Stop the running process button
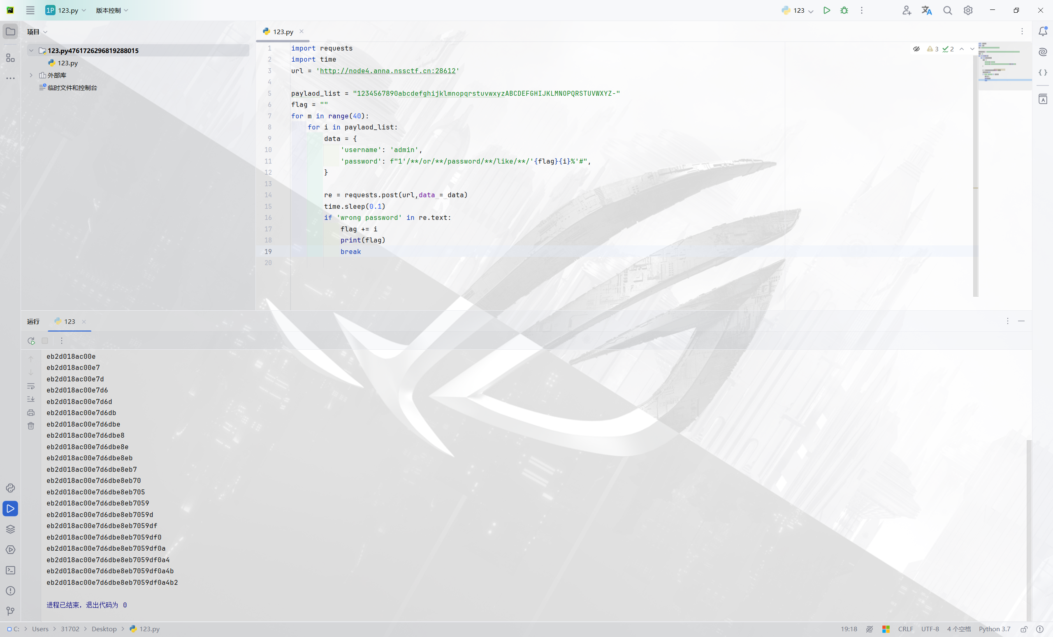The height and width of the screenshot is (637, 1053). click(45, 341)
